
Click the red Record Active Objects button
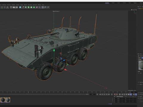(x=115, y=95)
